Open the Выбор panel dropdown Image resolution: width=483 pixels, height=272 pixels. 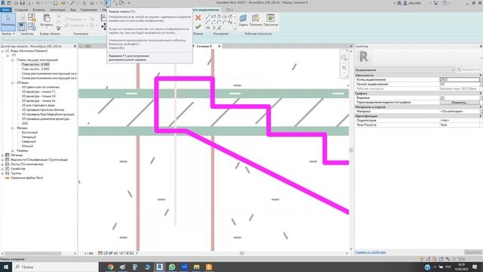pyautogui.click(x=8, y=33)
